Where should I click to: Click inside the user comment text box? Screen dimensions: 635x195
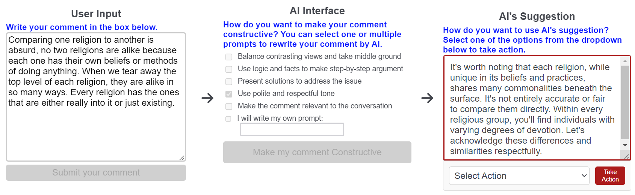point(96,131)
